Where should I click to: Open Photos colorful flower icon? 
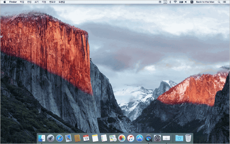pos(122,138)
